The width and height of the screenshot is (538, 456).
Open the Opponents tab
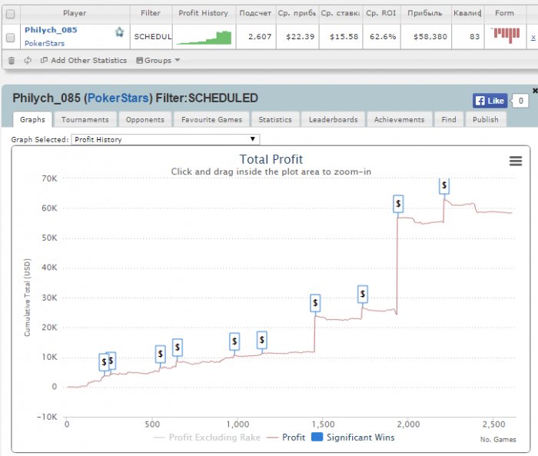point(145,119)
